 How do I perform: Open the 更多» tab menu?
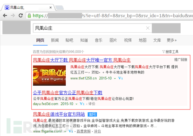tap(171, 40)
